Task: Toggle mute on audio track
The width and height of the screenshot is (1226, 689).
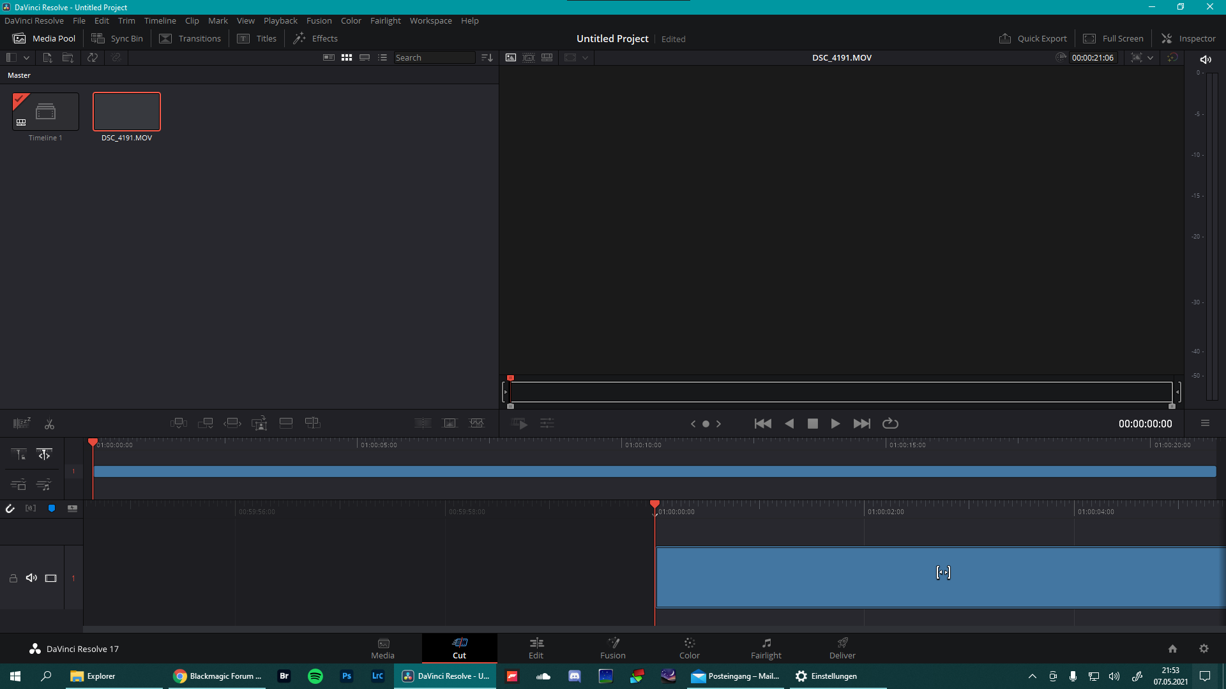Action: click(31, 578)
